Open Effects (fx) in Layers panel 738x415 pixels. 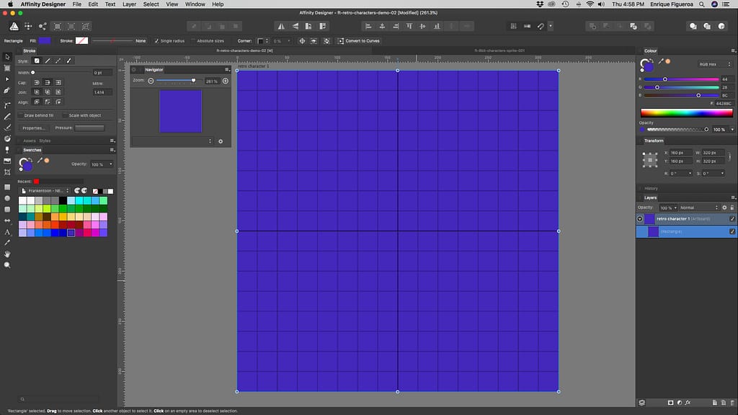point(688,403)
